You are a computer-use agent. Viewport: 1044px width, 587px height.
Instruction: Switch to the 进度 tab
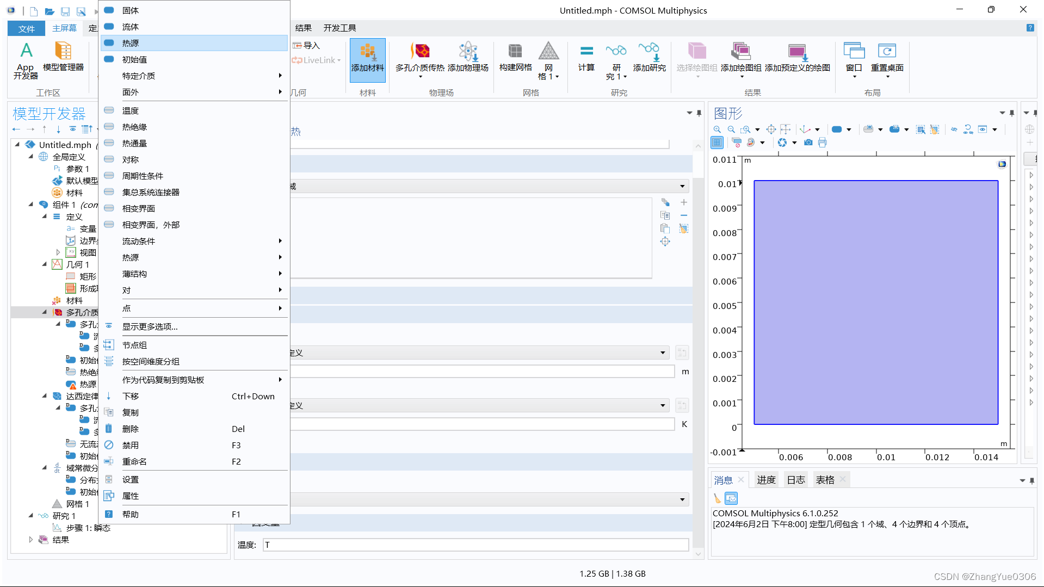click(766, 480)
